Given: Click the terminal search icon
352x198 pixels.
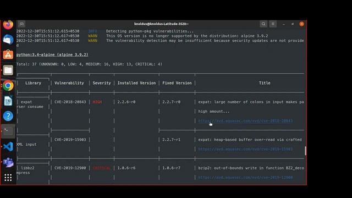Looking at the screenshot, I should tap(263, 24).
